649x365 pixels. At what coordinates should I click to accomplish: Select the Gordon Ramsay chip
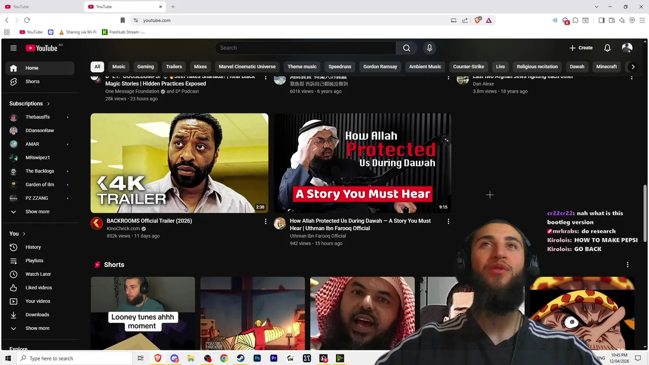pos(380,66)
